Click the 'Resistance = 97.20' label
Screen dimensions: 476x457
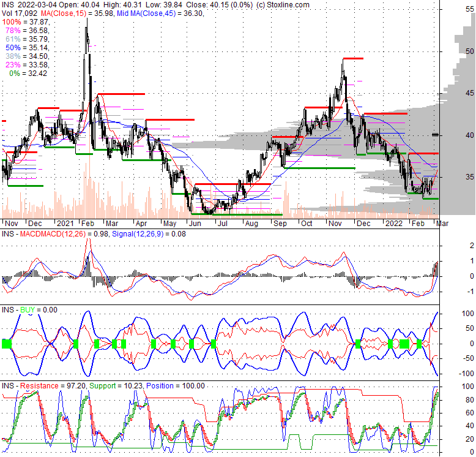tap(53, 385)
